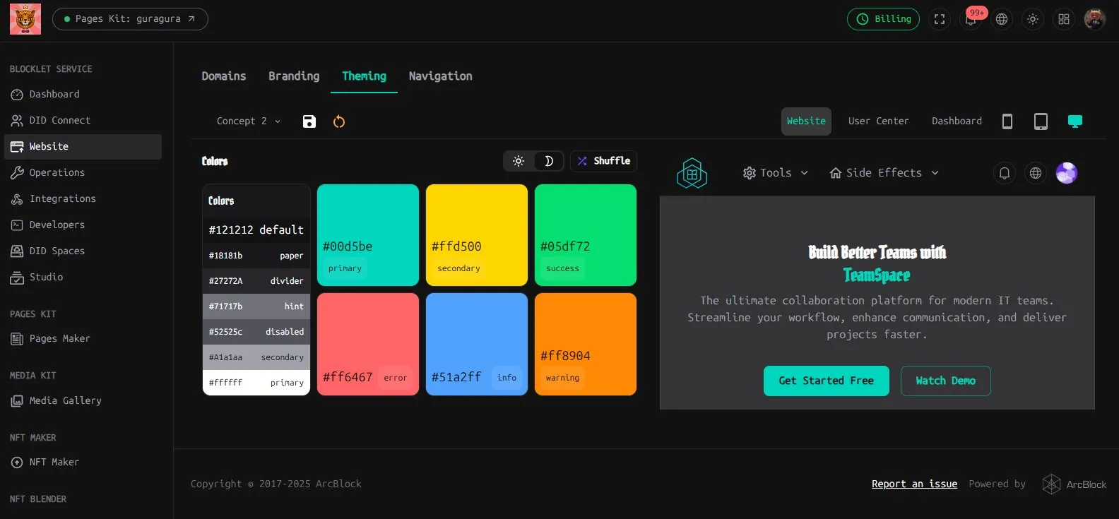The height and width of the screenshot is (519, 1119).
Task: Open the Report an issue link
Action: click(914, 484)
